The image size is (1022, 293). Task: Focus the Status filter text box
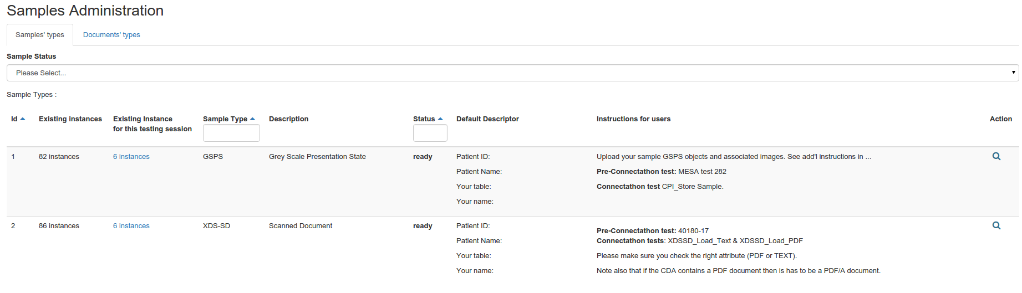(430, 133)
